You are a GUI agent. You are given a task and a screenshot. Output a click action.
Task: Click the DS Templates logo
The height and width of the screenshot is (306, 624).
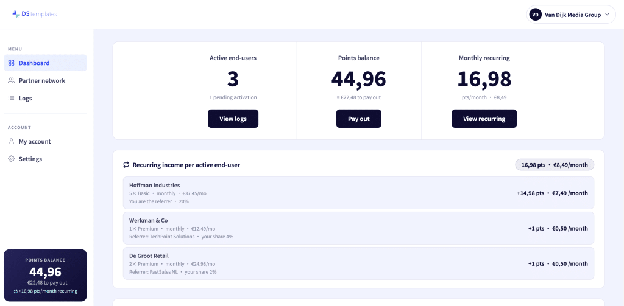35,15
